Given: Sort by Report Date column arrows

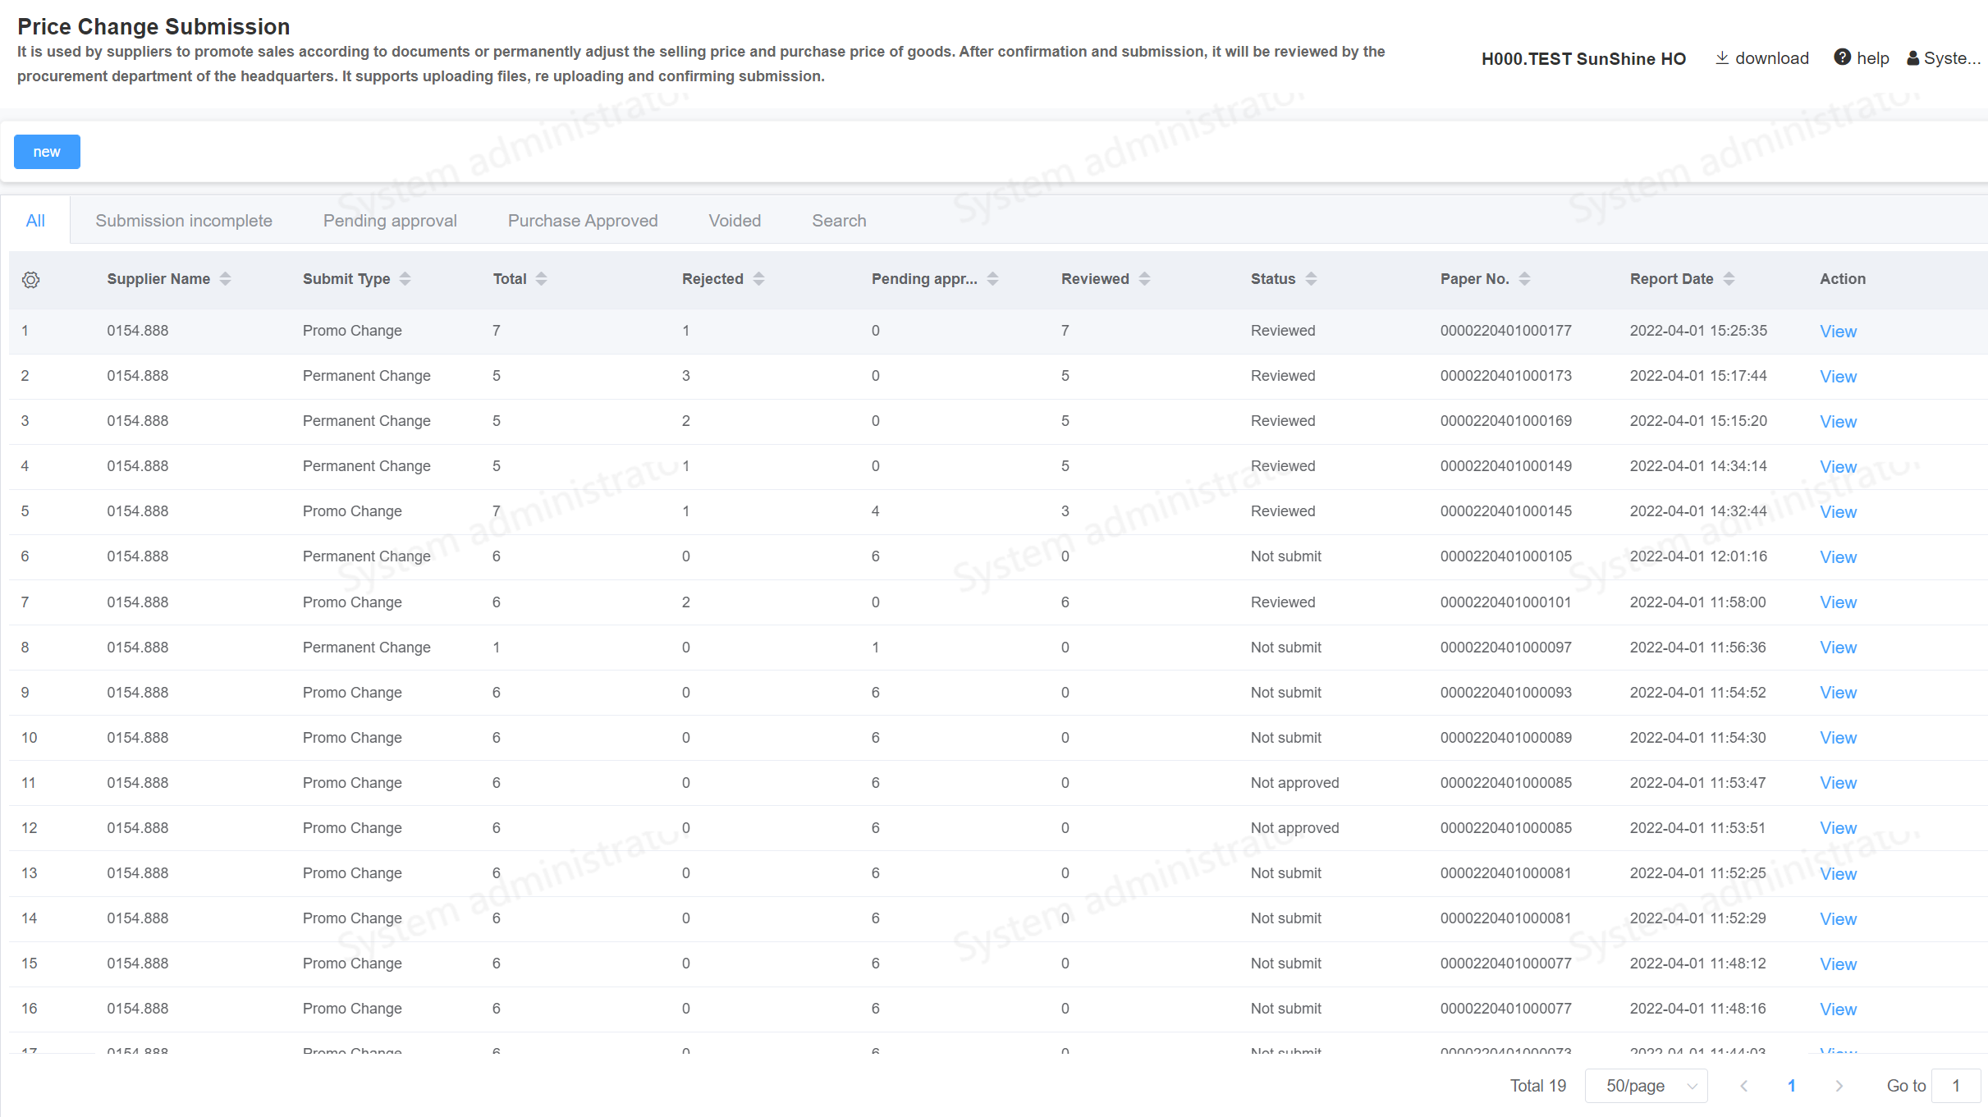Looking at the screenshot, I should click(1729, 279).
